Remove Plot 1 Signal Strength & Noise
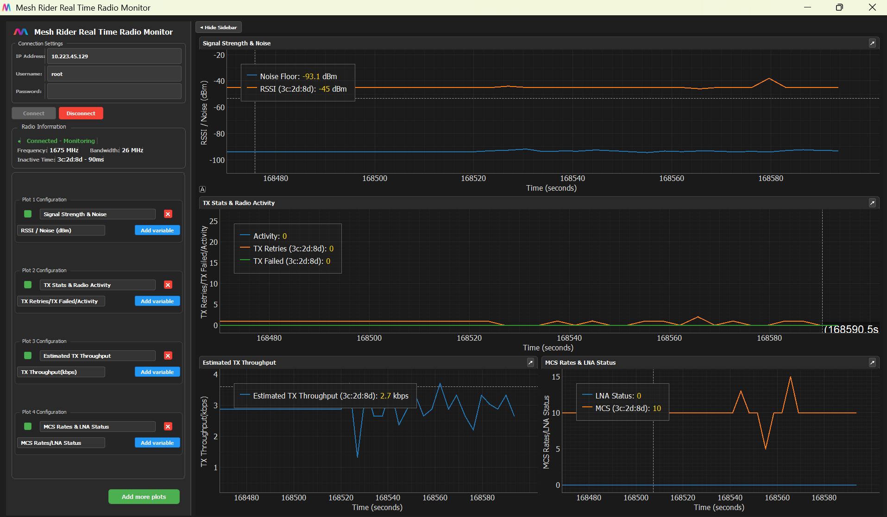Viewport: 887px width, 517px height. 168,214
